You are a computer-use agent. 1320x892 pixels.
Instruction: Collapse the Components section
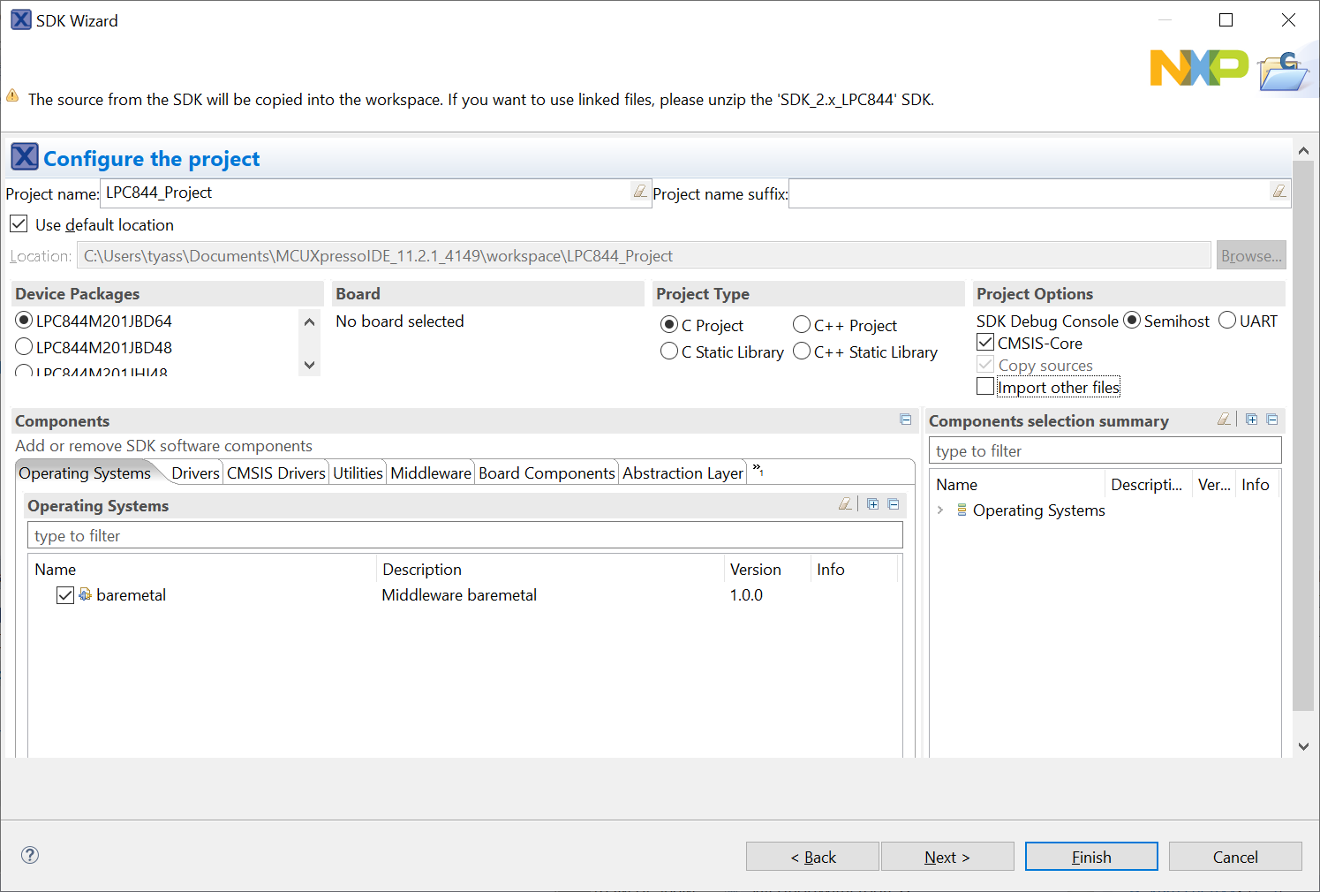905,420
